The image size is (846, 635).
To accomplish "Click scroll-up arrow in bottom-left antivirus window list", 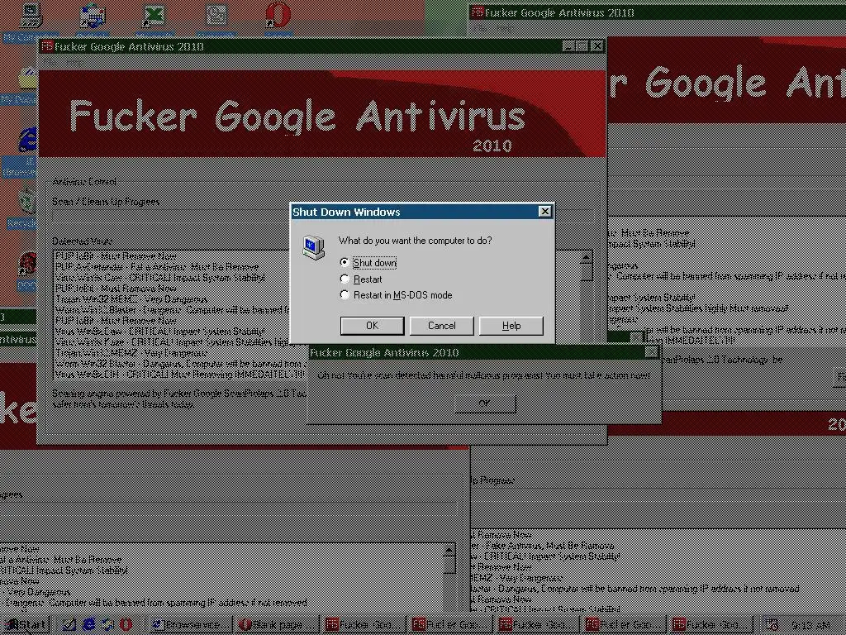I will pyautogui.click(x=449, y=551).
